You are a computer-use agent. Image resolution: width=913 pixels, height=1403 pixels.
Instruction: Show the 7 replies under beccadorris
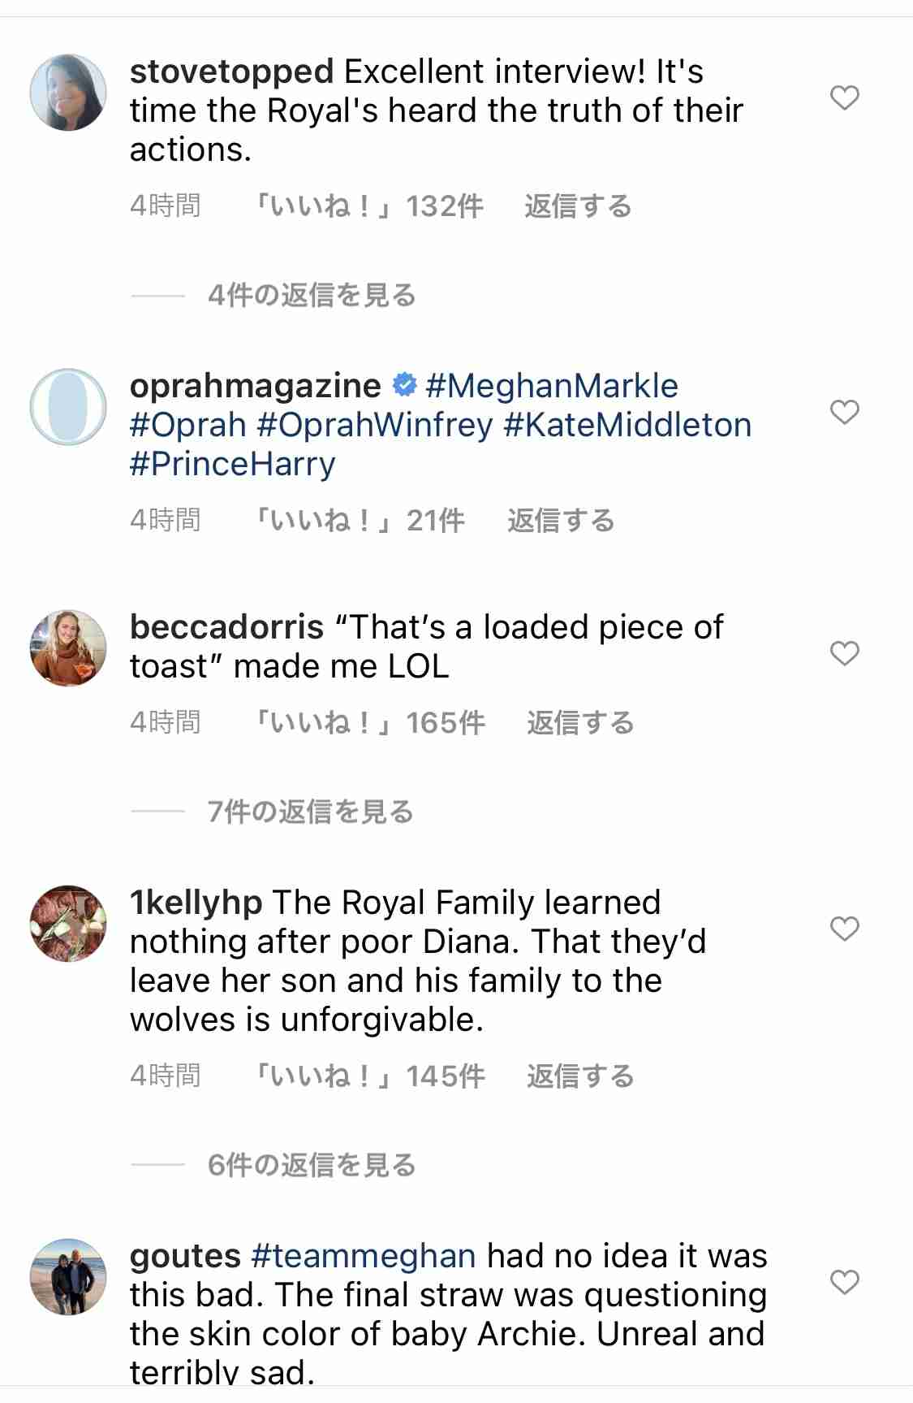coord(310,812)
